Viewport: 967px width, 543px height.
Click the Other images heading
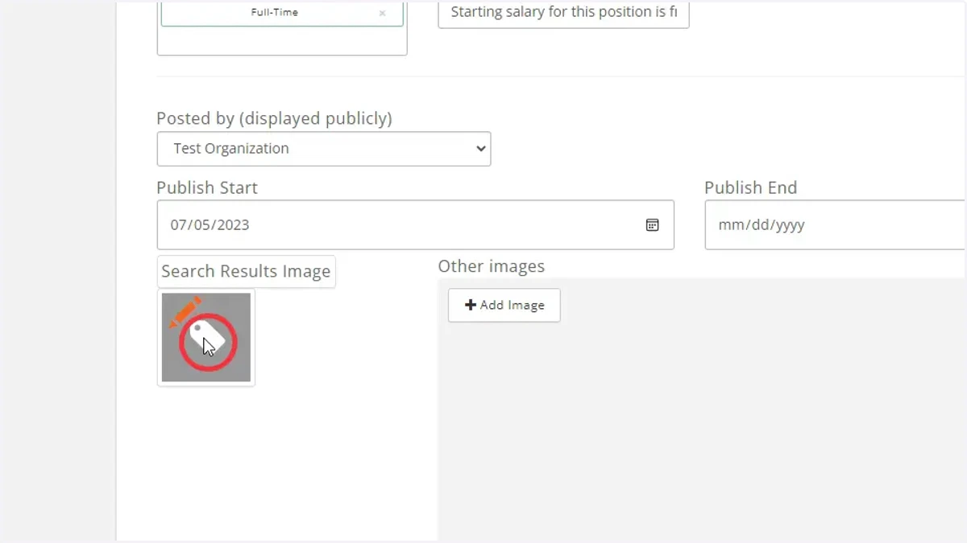coord(492,266)
